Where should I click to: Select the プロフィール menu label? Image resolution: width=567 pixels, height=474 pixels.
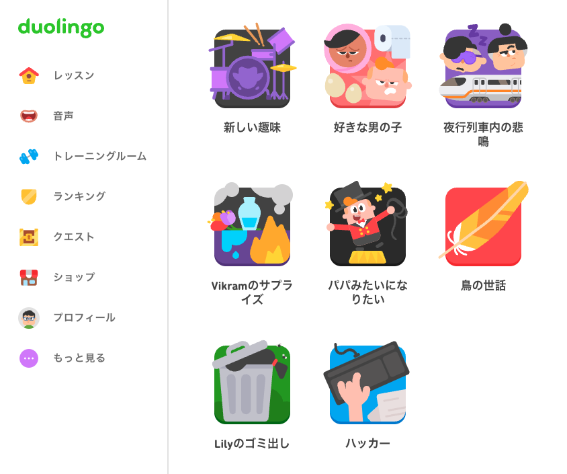tap(84, 318)
